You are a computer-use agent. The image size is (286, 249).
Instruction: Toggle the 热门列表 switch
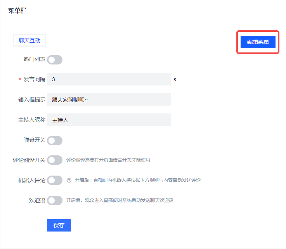55,60
